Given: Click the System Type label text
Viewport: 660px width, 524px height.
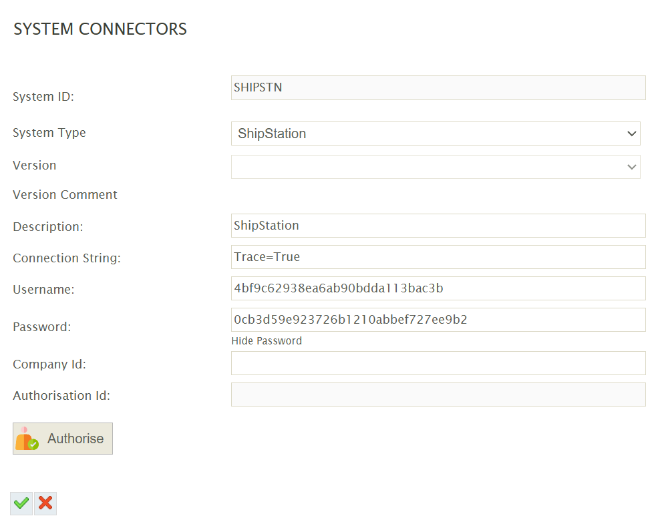Looking at the screenshot, I should (x=49, y=133).
